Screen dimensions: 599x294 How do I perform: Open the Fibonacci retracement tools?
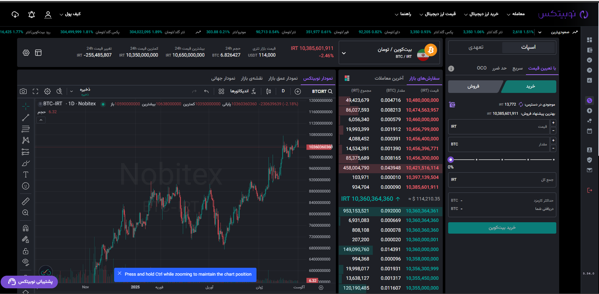(26, 129)
